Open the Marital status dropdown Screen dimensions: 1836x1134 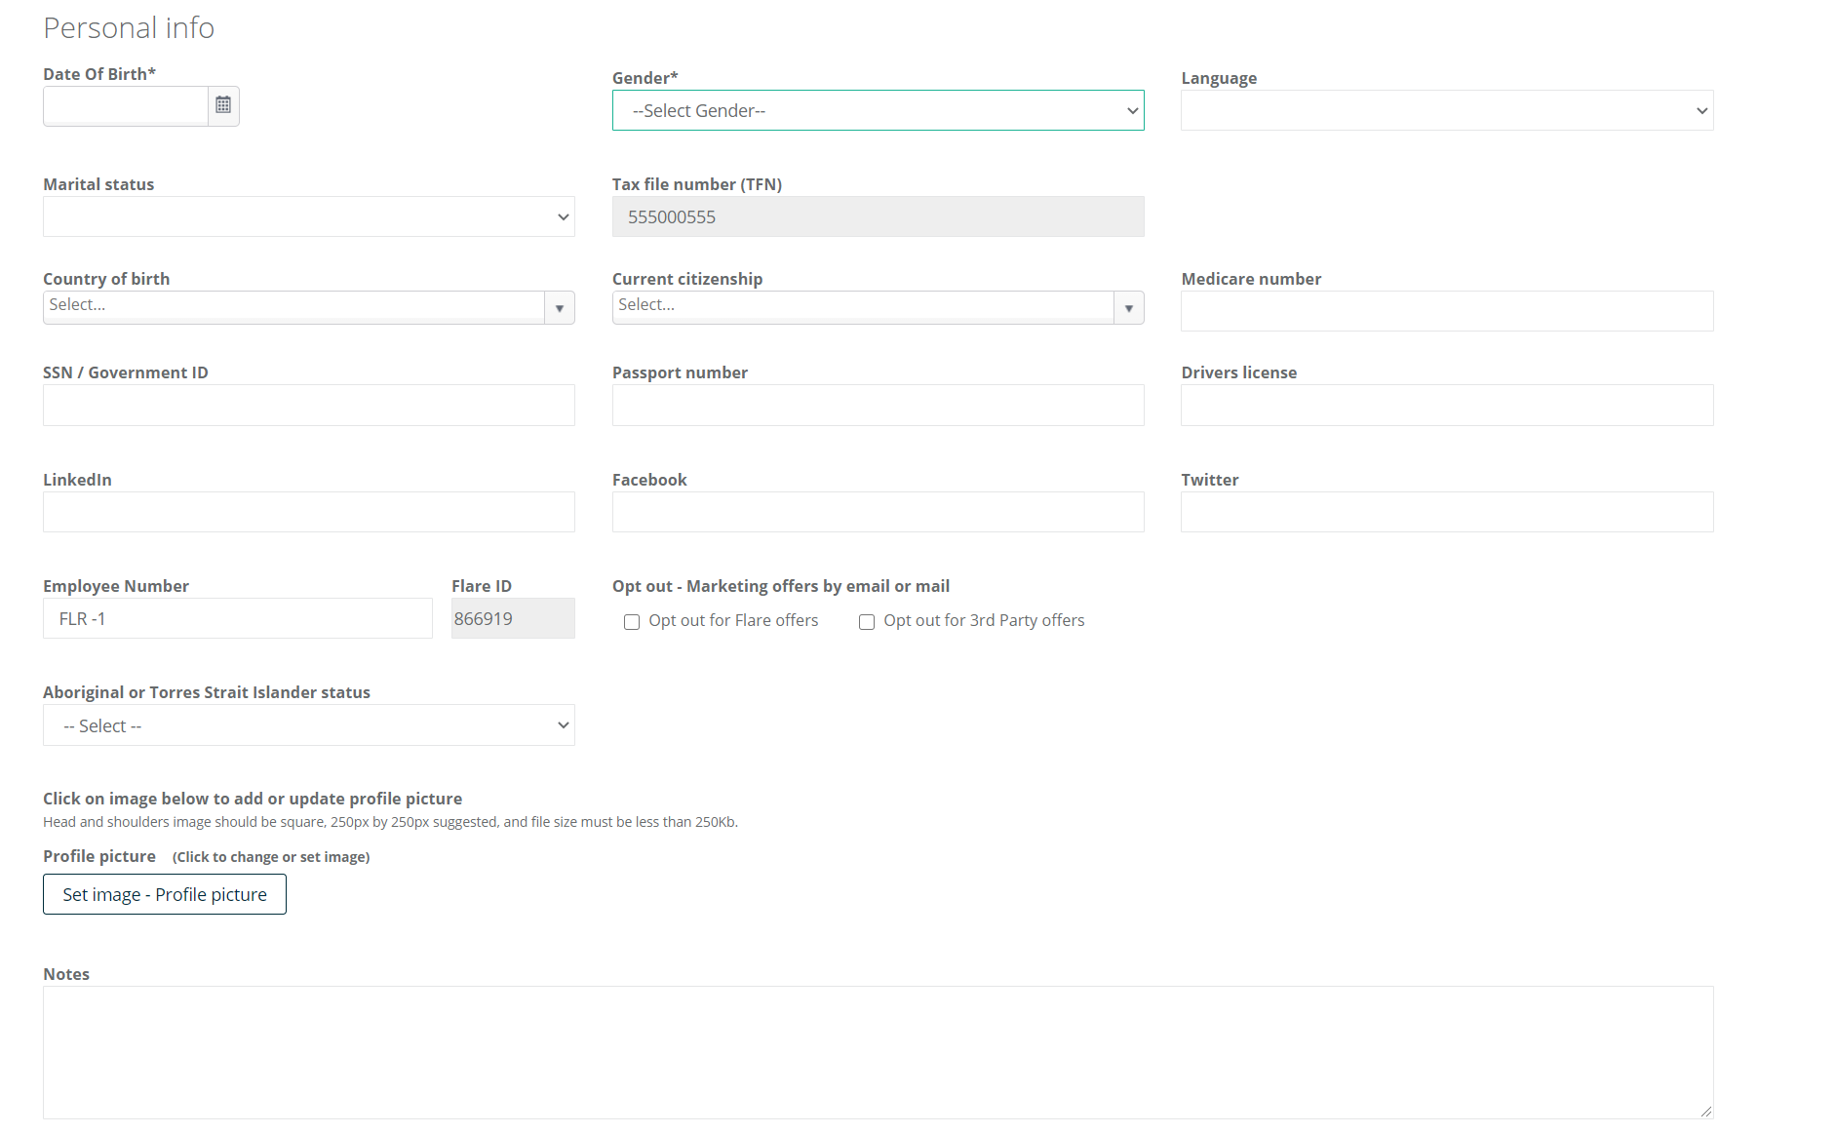[309, 216]
